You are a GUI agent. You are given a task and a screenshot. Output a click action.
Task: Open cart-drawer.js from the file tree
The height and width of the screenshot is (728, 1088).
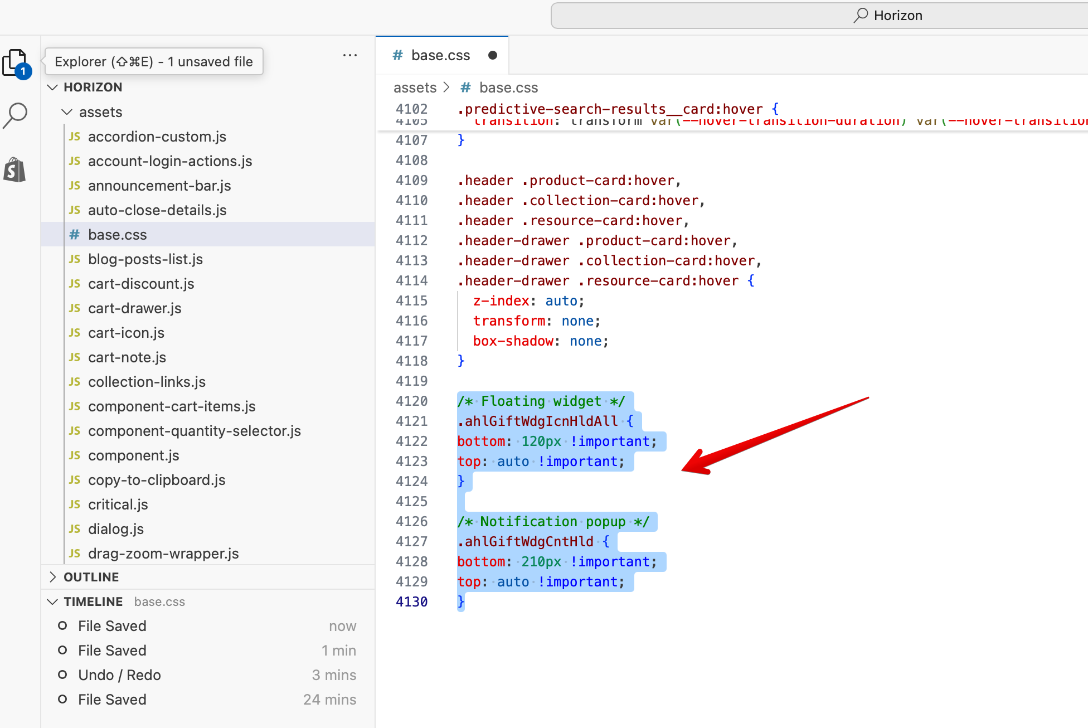134,308
